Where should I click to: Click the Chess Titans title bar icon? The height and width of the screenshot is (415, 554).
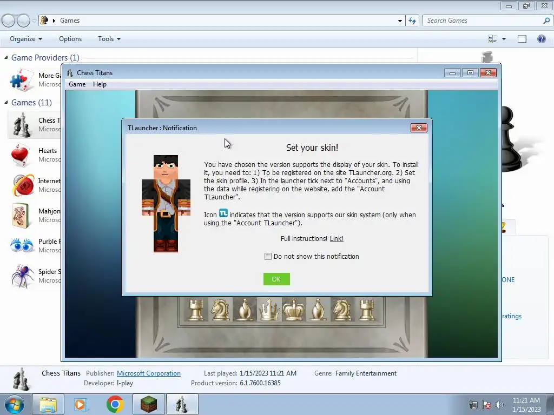click(x=70, y=73)
